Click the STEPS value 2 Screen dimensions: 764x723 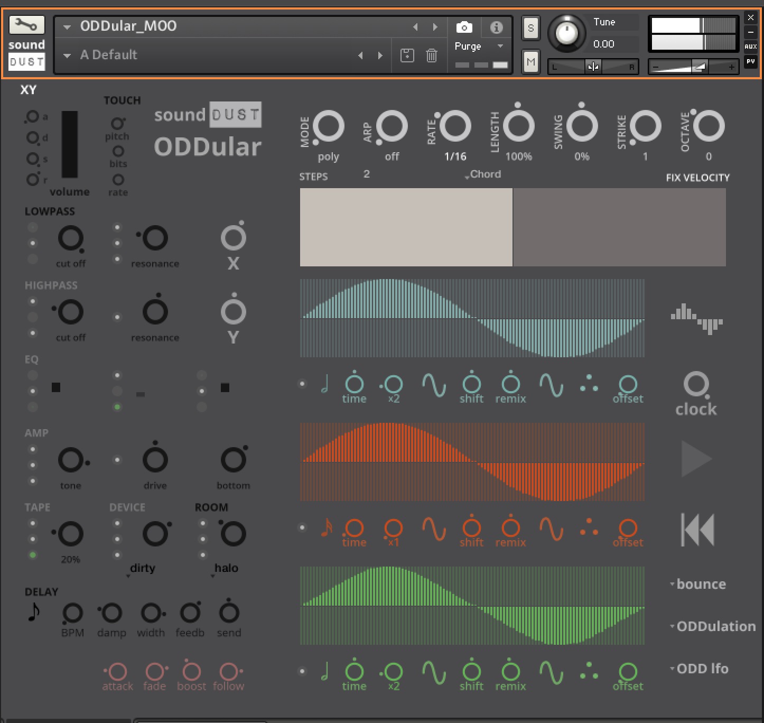367,174
